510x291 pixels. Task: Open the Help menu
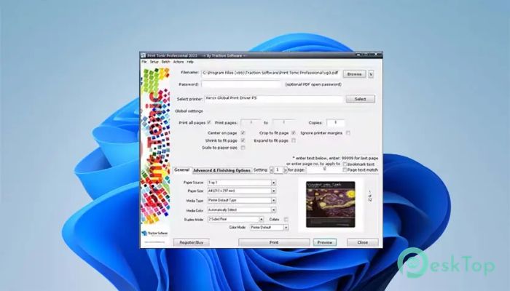tap(190, 62)
